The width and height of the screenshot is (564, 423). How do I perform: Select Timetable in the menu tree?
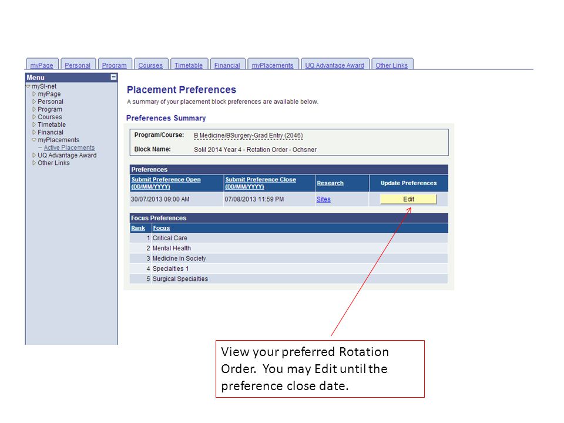(x=52, y=125)
